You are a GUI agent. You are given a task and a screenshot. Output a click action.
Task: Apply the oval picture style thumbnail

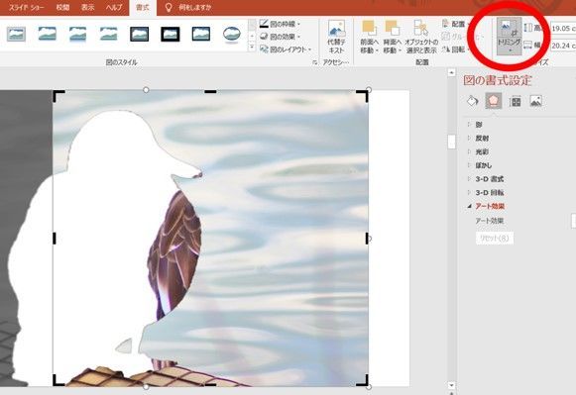coord(232,34)
